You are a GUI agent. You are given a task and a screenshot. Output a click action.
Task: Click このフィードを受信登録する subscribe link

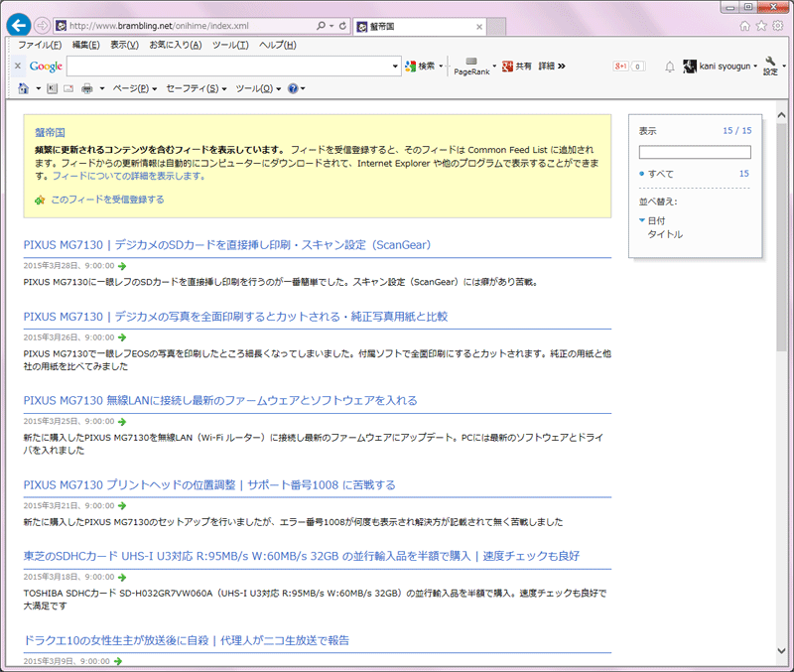coord(107,200)
